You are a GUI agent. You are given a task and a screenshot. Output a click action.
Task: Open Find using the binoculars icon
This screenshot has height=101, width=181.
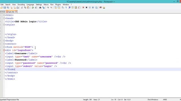[x=40, y=8]
